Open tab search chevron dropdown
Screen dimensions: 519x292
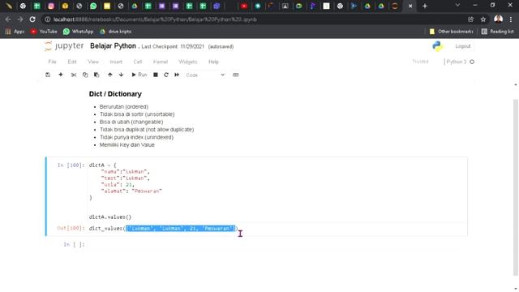(x=457, y=6)
